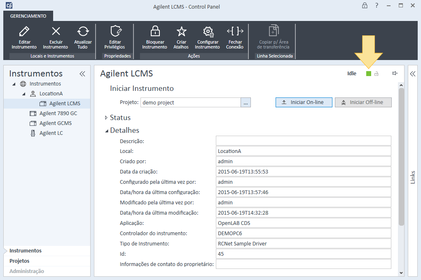Click Excluir Instrumento X icon
This screenshot has height=280, width=421.
point(56,31)
